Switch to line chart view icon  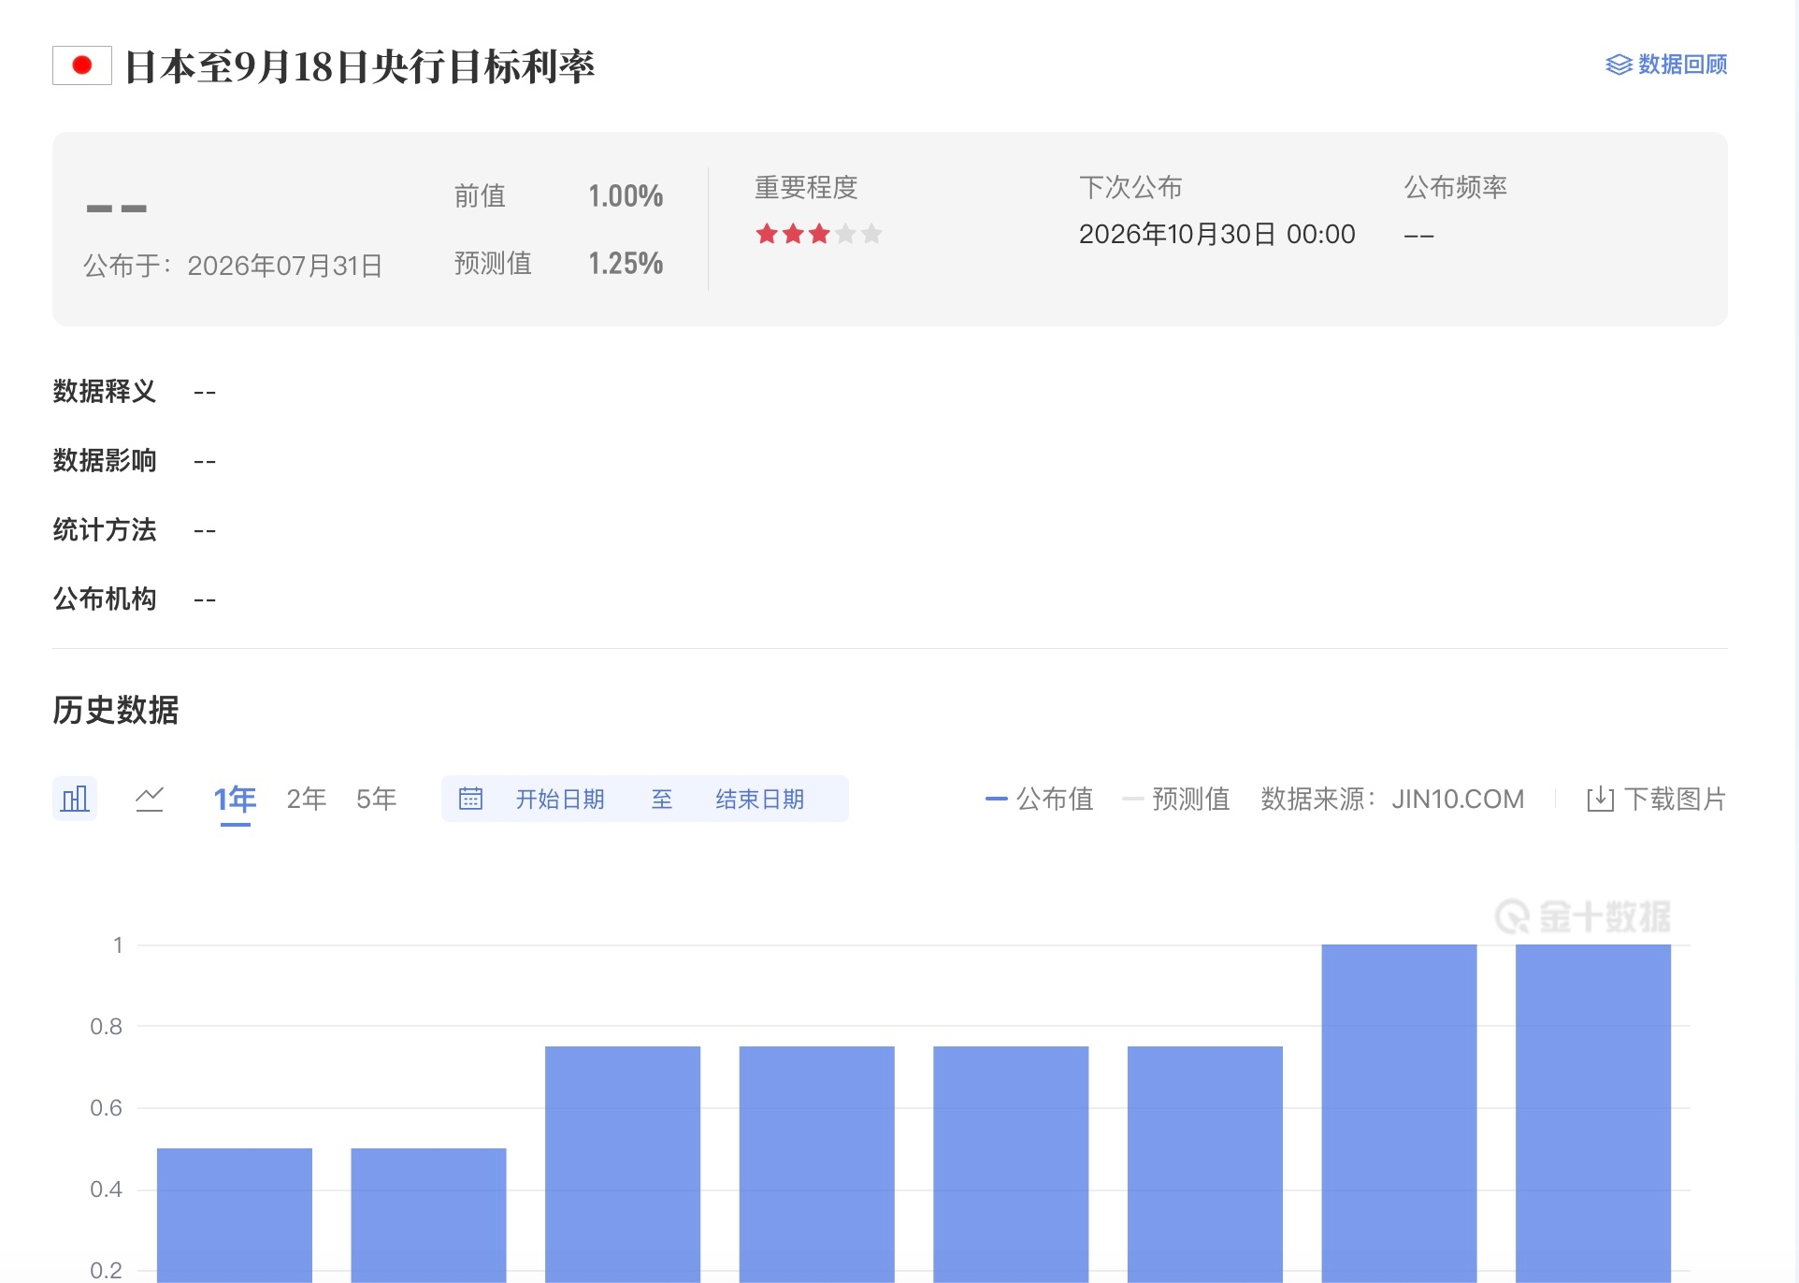[150, 799]
